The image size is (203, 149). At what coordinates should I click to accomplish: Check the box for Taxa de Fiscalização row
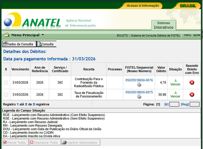6,95
